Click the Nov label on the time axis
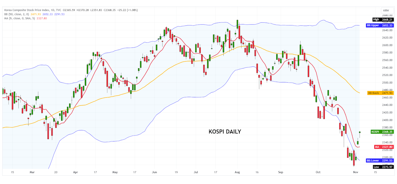The image size is (397, 184). pos(355,172)
